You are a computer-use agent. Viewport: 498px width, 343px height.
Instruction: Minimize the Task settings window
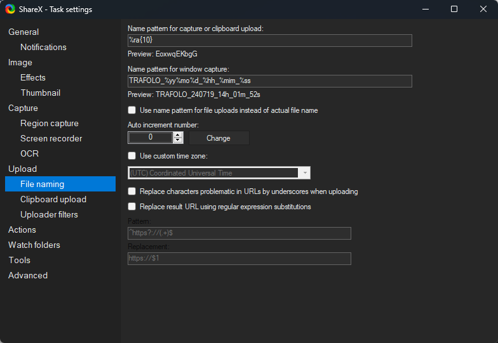point(426,9)
